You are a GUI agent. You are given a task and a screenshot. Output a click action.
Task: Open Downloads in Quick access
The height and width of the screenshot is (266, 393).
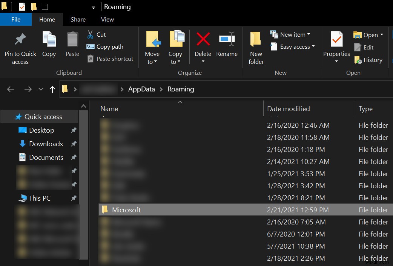point(46,144)
